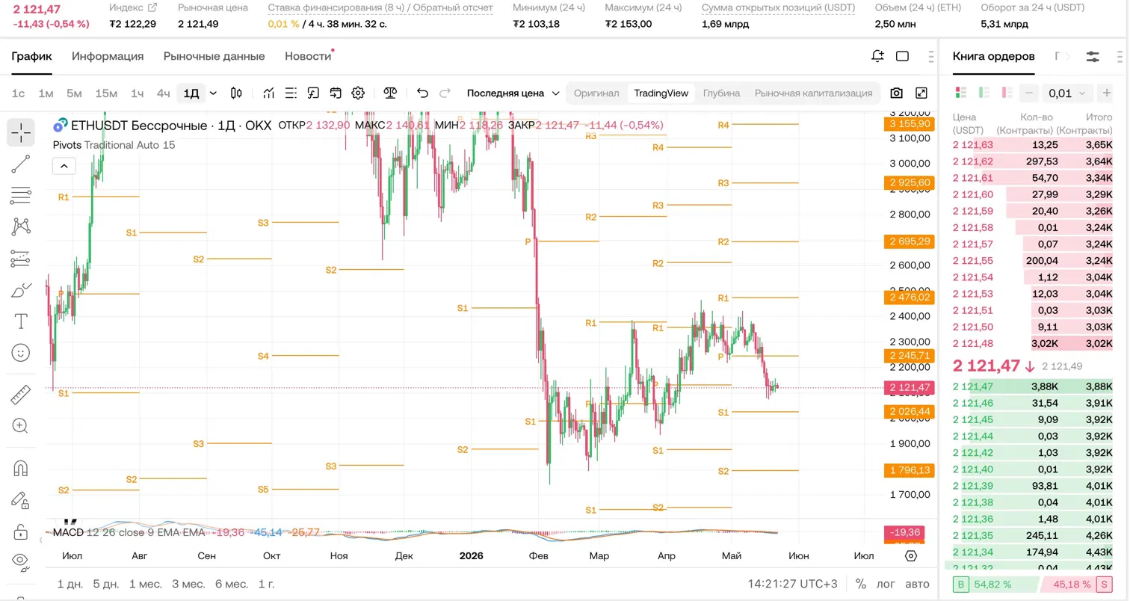This screenshot has height=601, width=1130.
Task: Set chart range to 3 мес.
Action: 188,584
